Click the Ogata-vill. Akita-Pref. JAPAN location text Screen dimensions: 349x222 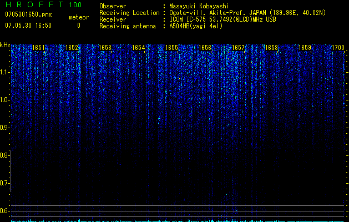click(247, 13)
